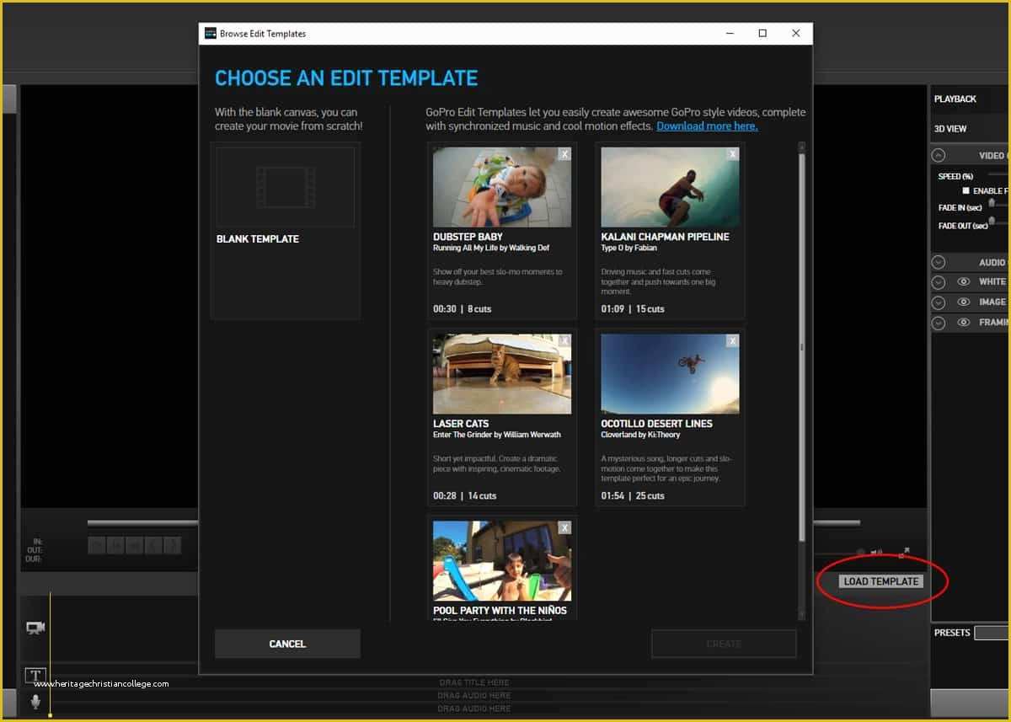
Task: Toggle Framing section visibility eye icon
Action: click(964, 323)
